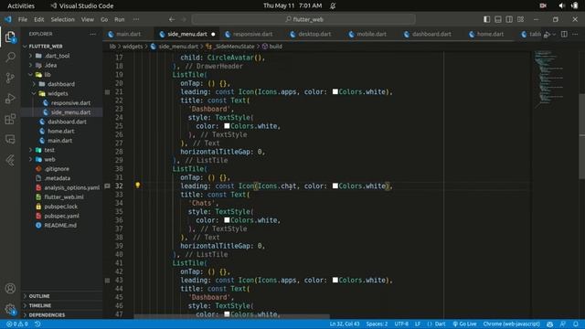Click the icon preview glyph on line 21 gutter
Image resolution: width=585 pixels, height=329 pixels.
point(108,91)
